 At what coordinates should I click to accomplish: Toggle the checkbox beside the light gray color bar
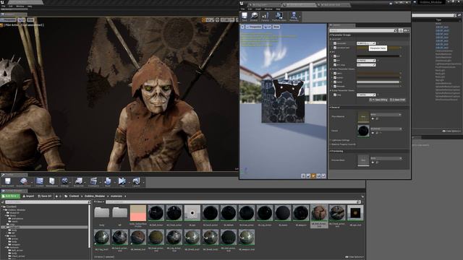pos(335,82)
